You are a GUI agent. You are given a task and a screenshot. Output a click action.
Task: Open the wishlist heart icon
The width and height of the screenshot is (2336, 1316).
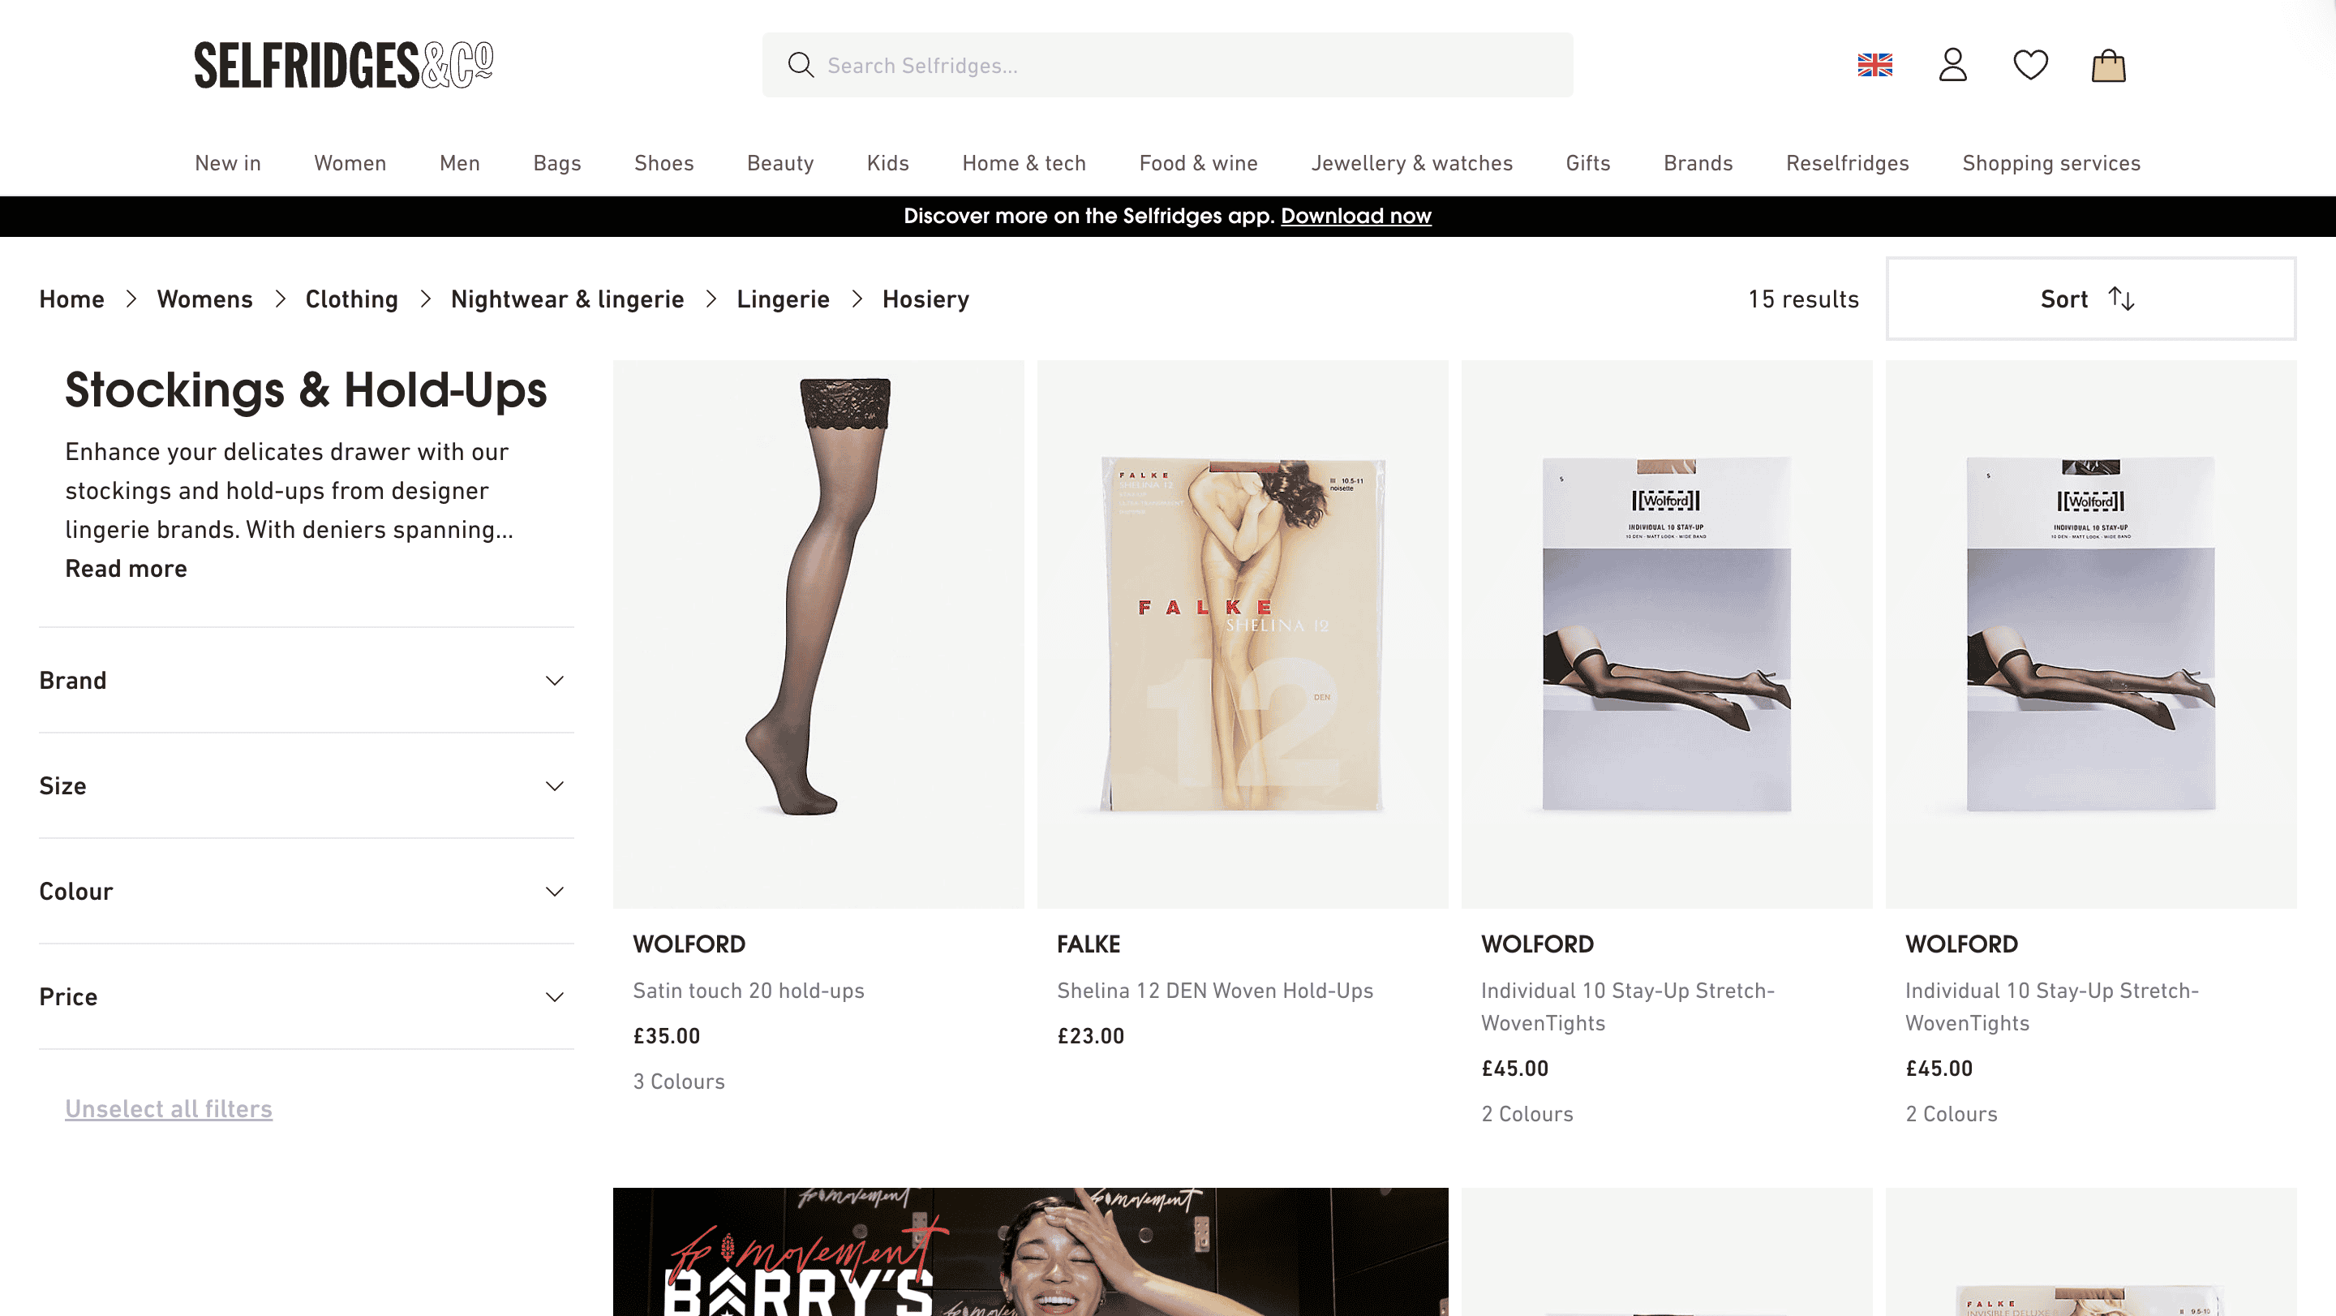pos(2030,65)
